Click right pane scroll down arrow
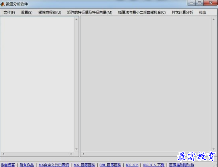 (x=214, y=149)
